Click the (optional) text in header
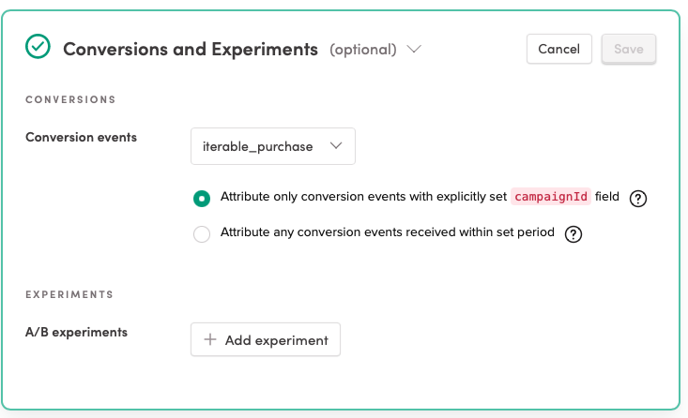 point(363,50)
